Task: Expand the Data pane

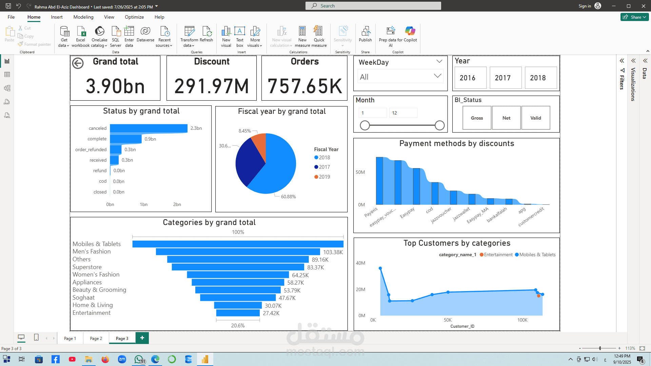Action: coord(645,61)
